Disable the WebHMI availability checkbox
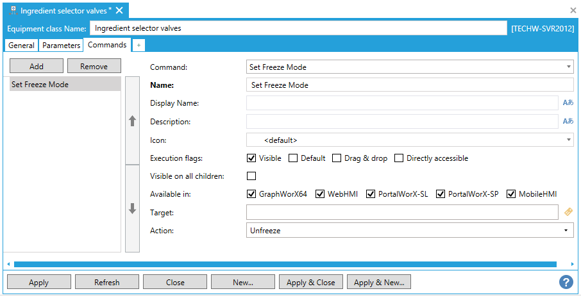Screen dimensions: 581x298 [320, 194]
